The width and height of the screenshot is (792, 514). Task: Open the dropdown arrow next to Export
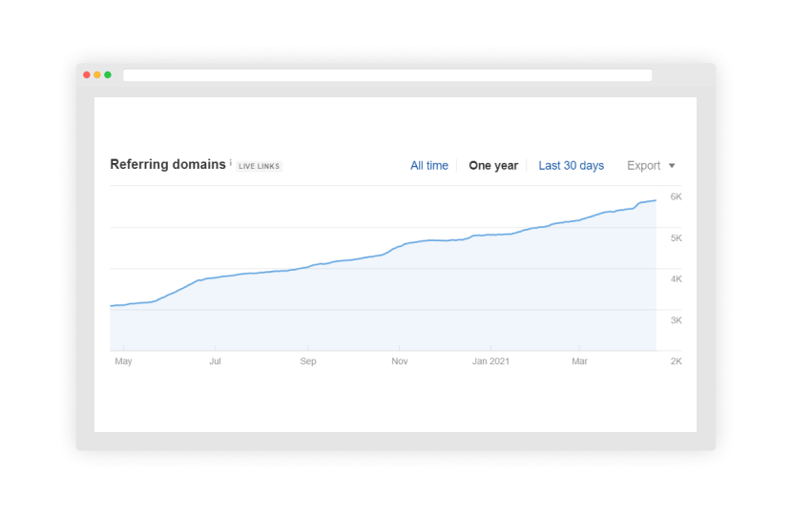click(x=672, y=166)
